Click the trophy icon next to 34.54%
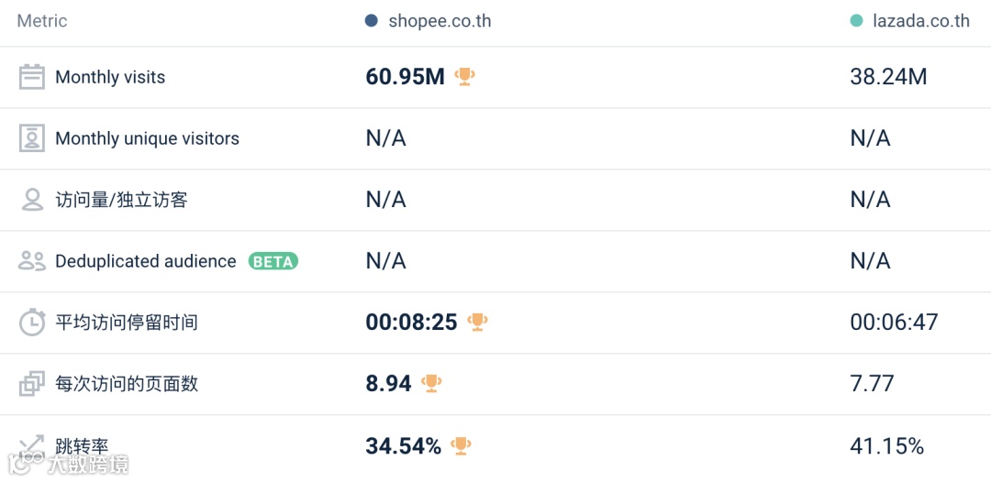Screen dimensions: 991x482 (461, 446)
